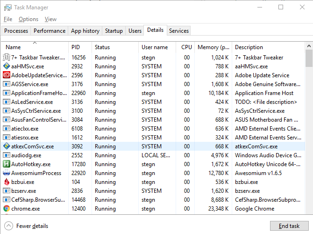The image size is (313, 234).
Task: Click the AwesomiumProcess icon in the list
Action: tap(7, 173)
